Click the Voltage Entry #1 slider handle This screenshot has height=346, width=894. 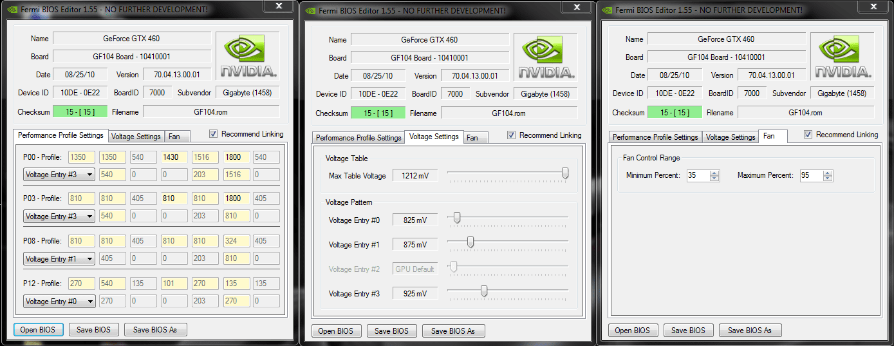(x=470, y=242)
